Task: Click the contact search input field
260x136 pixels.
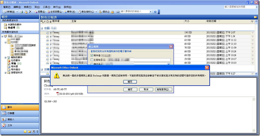Action: click(x=135, y=11)
